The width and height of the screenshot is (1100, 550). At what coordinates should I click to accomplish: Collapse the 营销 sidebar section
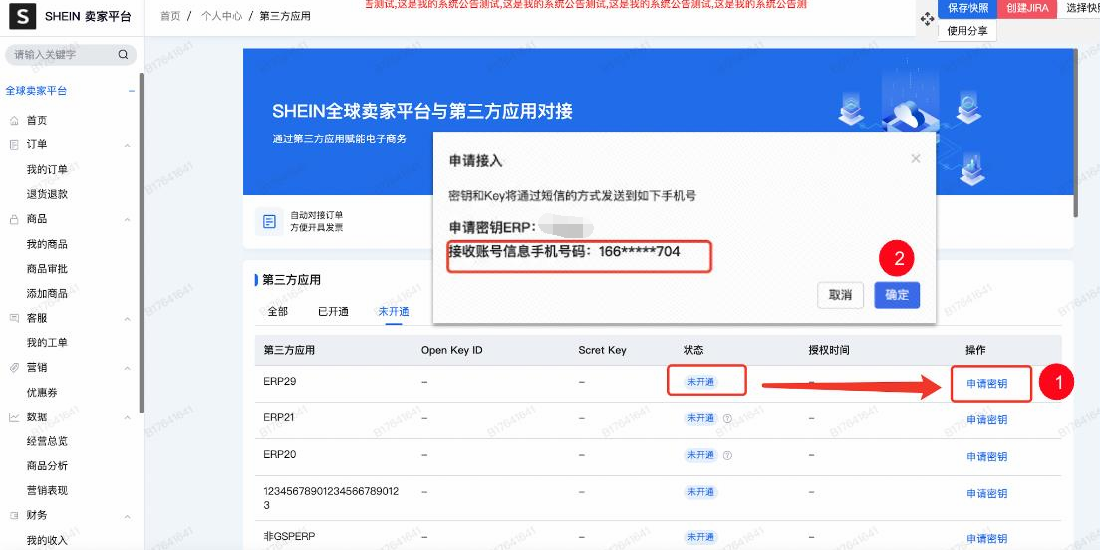click(x=127, y=369)
